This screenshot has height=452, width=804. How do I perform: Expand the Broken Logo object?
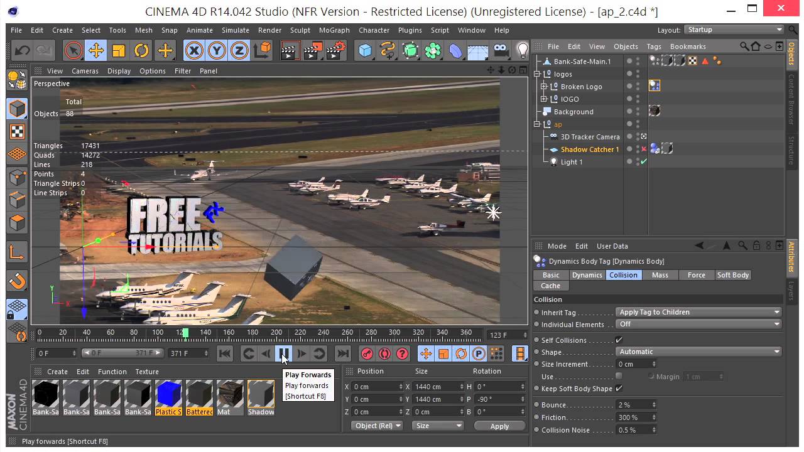tap(544, 87)
